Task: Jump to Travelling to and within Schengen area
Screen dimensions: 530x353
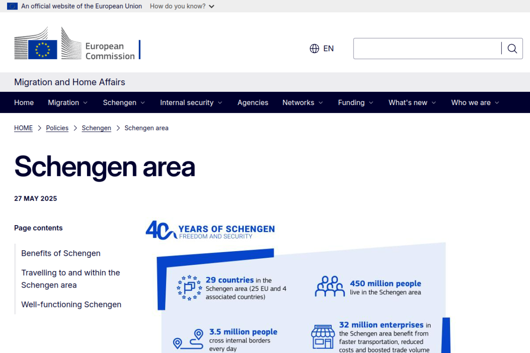Action: point(71,279)
